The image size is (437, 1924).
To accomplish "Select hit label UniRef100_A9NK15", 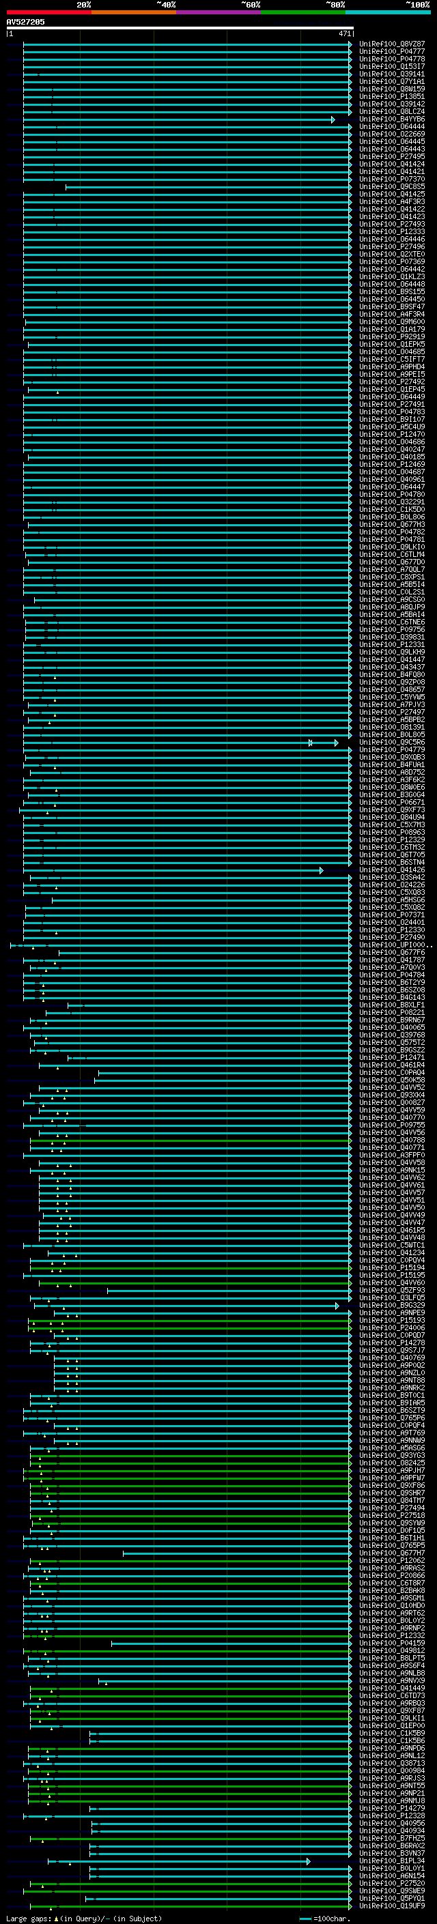I will (x=392, y=1171).
